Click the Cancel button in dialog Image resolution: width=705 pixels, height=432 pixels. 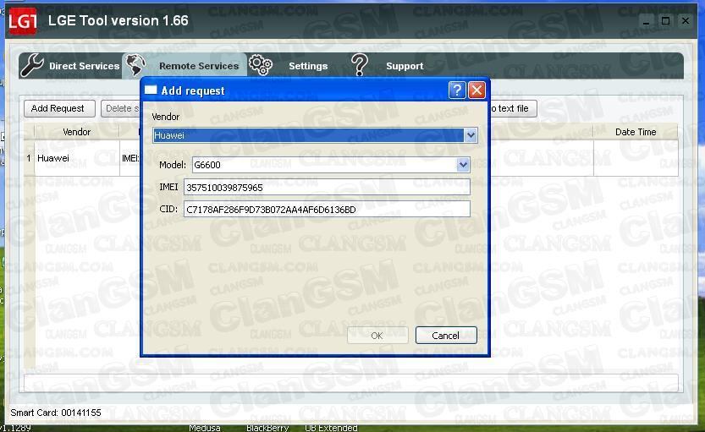(x=445, y=336)
